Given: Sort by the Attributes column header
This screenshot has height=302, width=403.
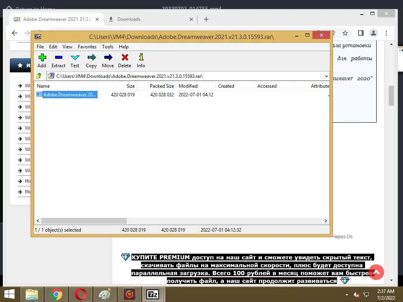Looking at the screenshot, I should coord(312,86).
